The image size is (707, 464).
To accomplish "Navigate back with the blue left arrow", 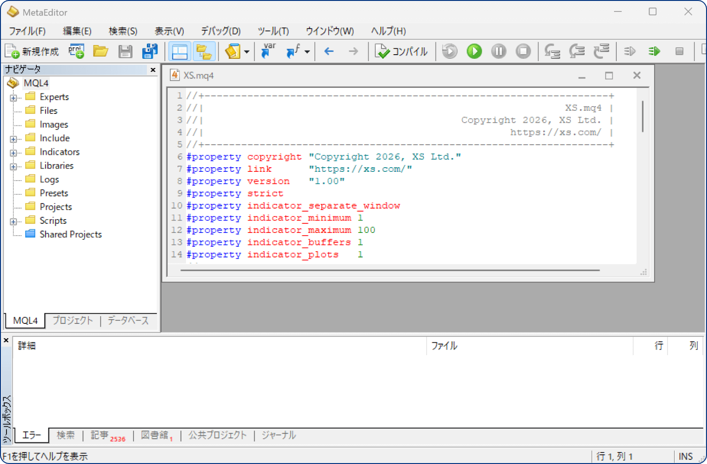I will tap(329, 51).
